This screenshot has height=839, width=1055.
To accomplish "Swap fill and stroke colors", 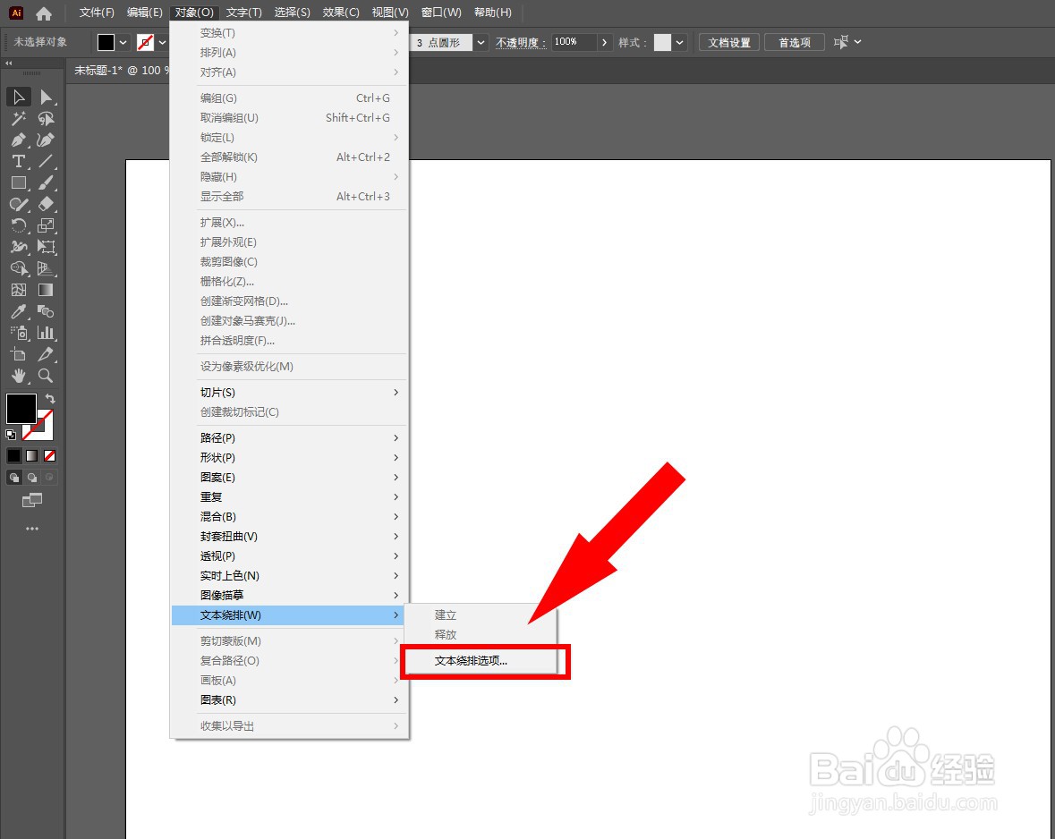I will pyautogui.click(x=50, y=398).
